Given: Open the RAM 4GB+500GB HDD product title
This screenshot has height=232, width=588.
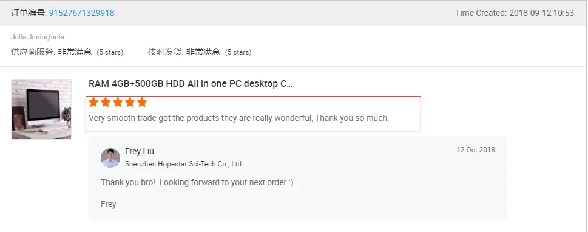Looking at the screenshot, I should click(x=191, y=84).
